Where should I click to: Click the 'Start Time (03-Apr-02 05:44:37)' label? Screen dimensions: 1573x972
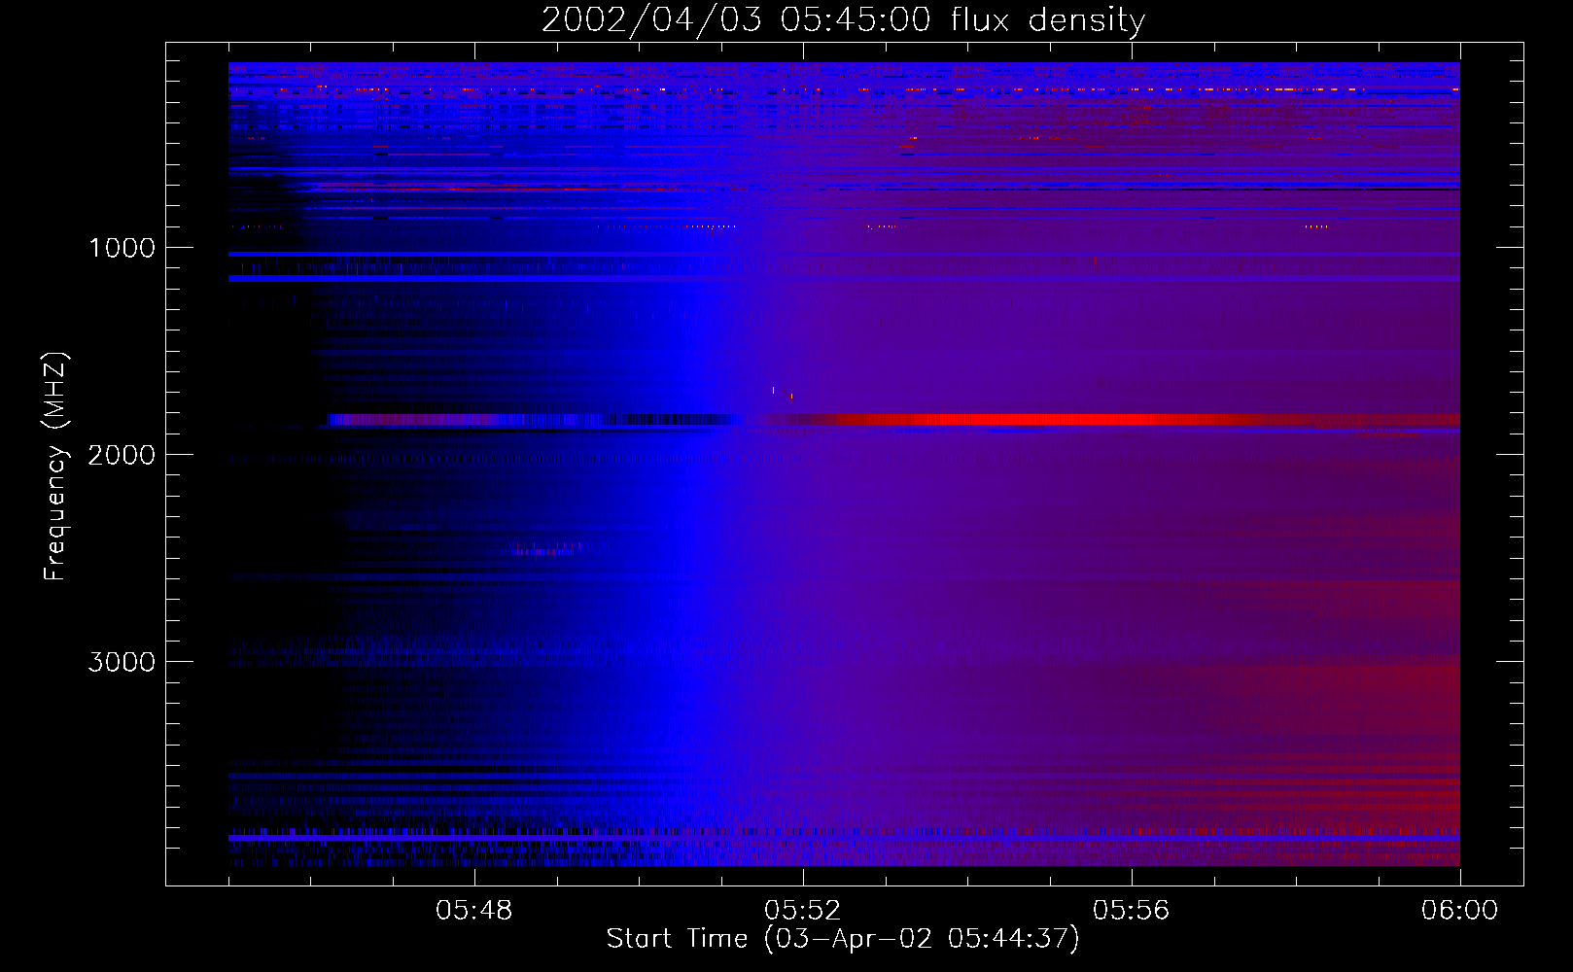pyautogui.click(x=843, y=939)
